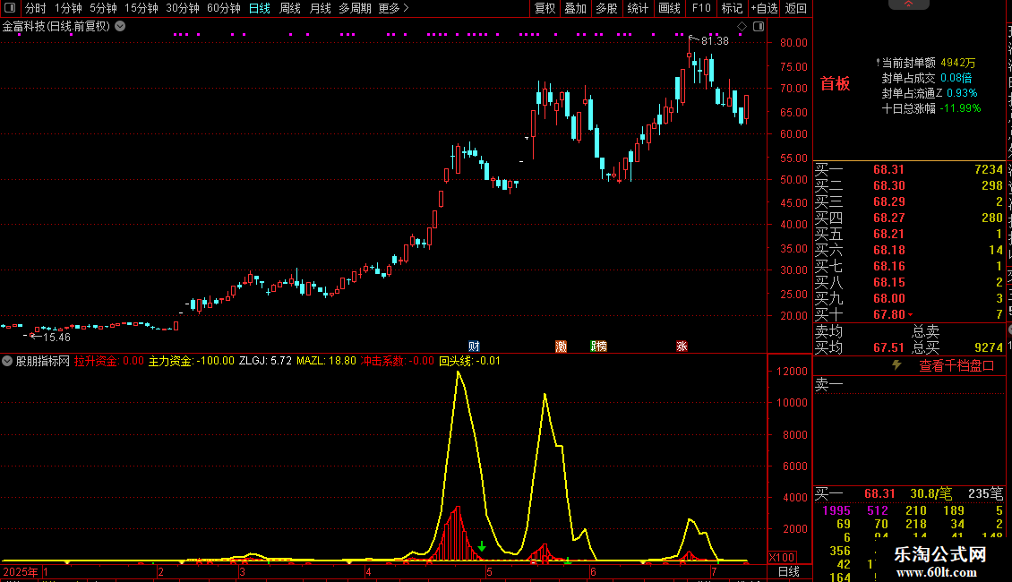
Task: Collapse the top panel with the red chevron
Action: pyautogui.click(x=909, y=4)
